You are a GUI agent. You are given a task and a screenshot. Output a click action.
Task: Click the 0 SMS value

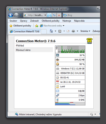click(x=82, y=100)
